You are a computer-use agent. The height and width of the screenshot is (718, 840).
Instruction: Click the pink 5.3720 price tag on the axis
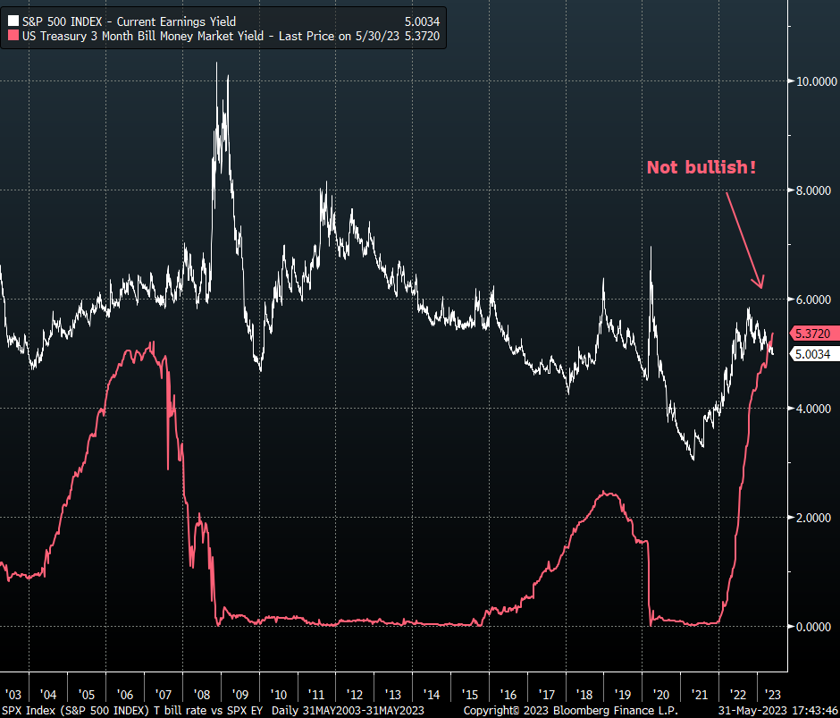(813, 334)
